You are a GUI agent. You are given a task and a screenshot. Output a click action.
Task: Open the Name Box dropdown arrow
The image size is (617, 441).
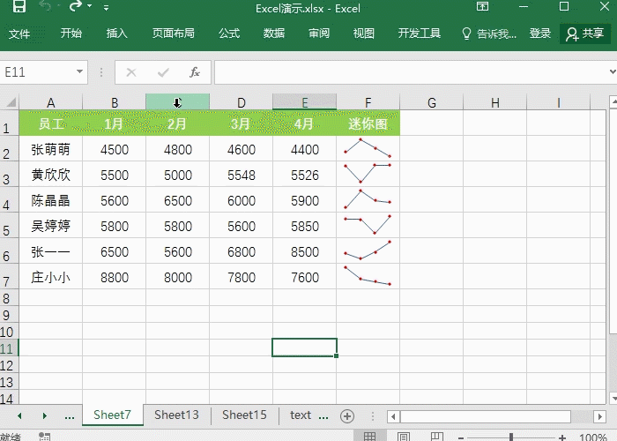tap(79, 71)
